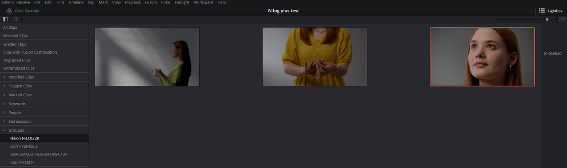This screenshot has width=567, height=168.
Task: Open the Clip menu
Action: (x=91, y=2)
